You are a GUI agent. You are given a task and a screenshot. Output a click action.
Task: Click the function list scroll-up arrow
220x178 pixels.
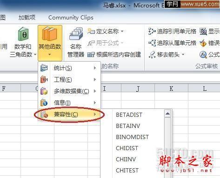click(x=167, y=114)
